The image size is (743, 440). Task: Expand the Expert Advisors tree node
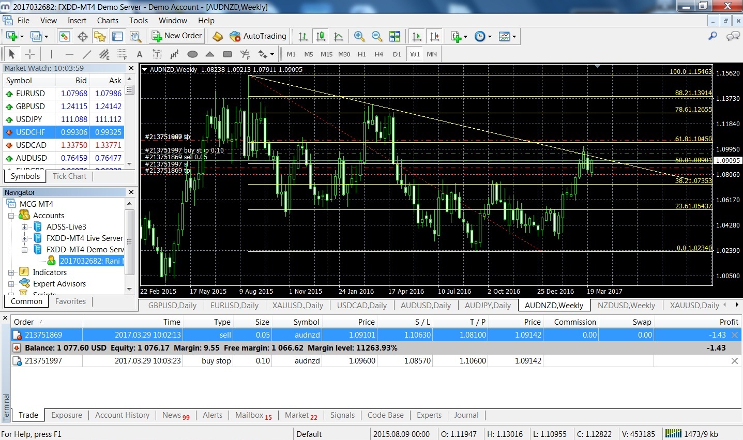click(x=11, y=284)
